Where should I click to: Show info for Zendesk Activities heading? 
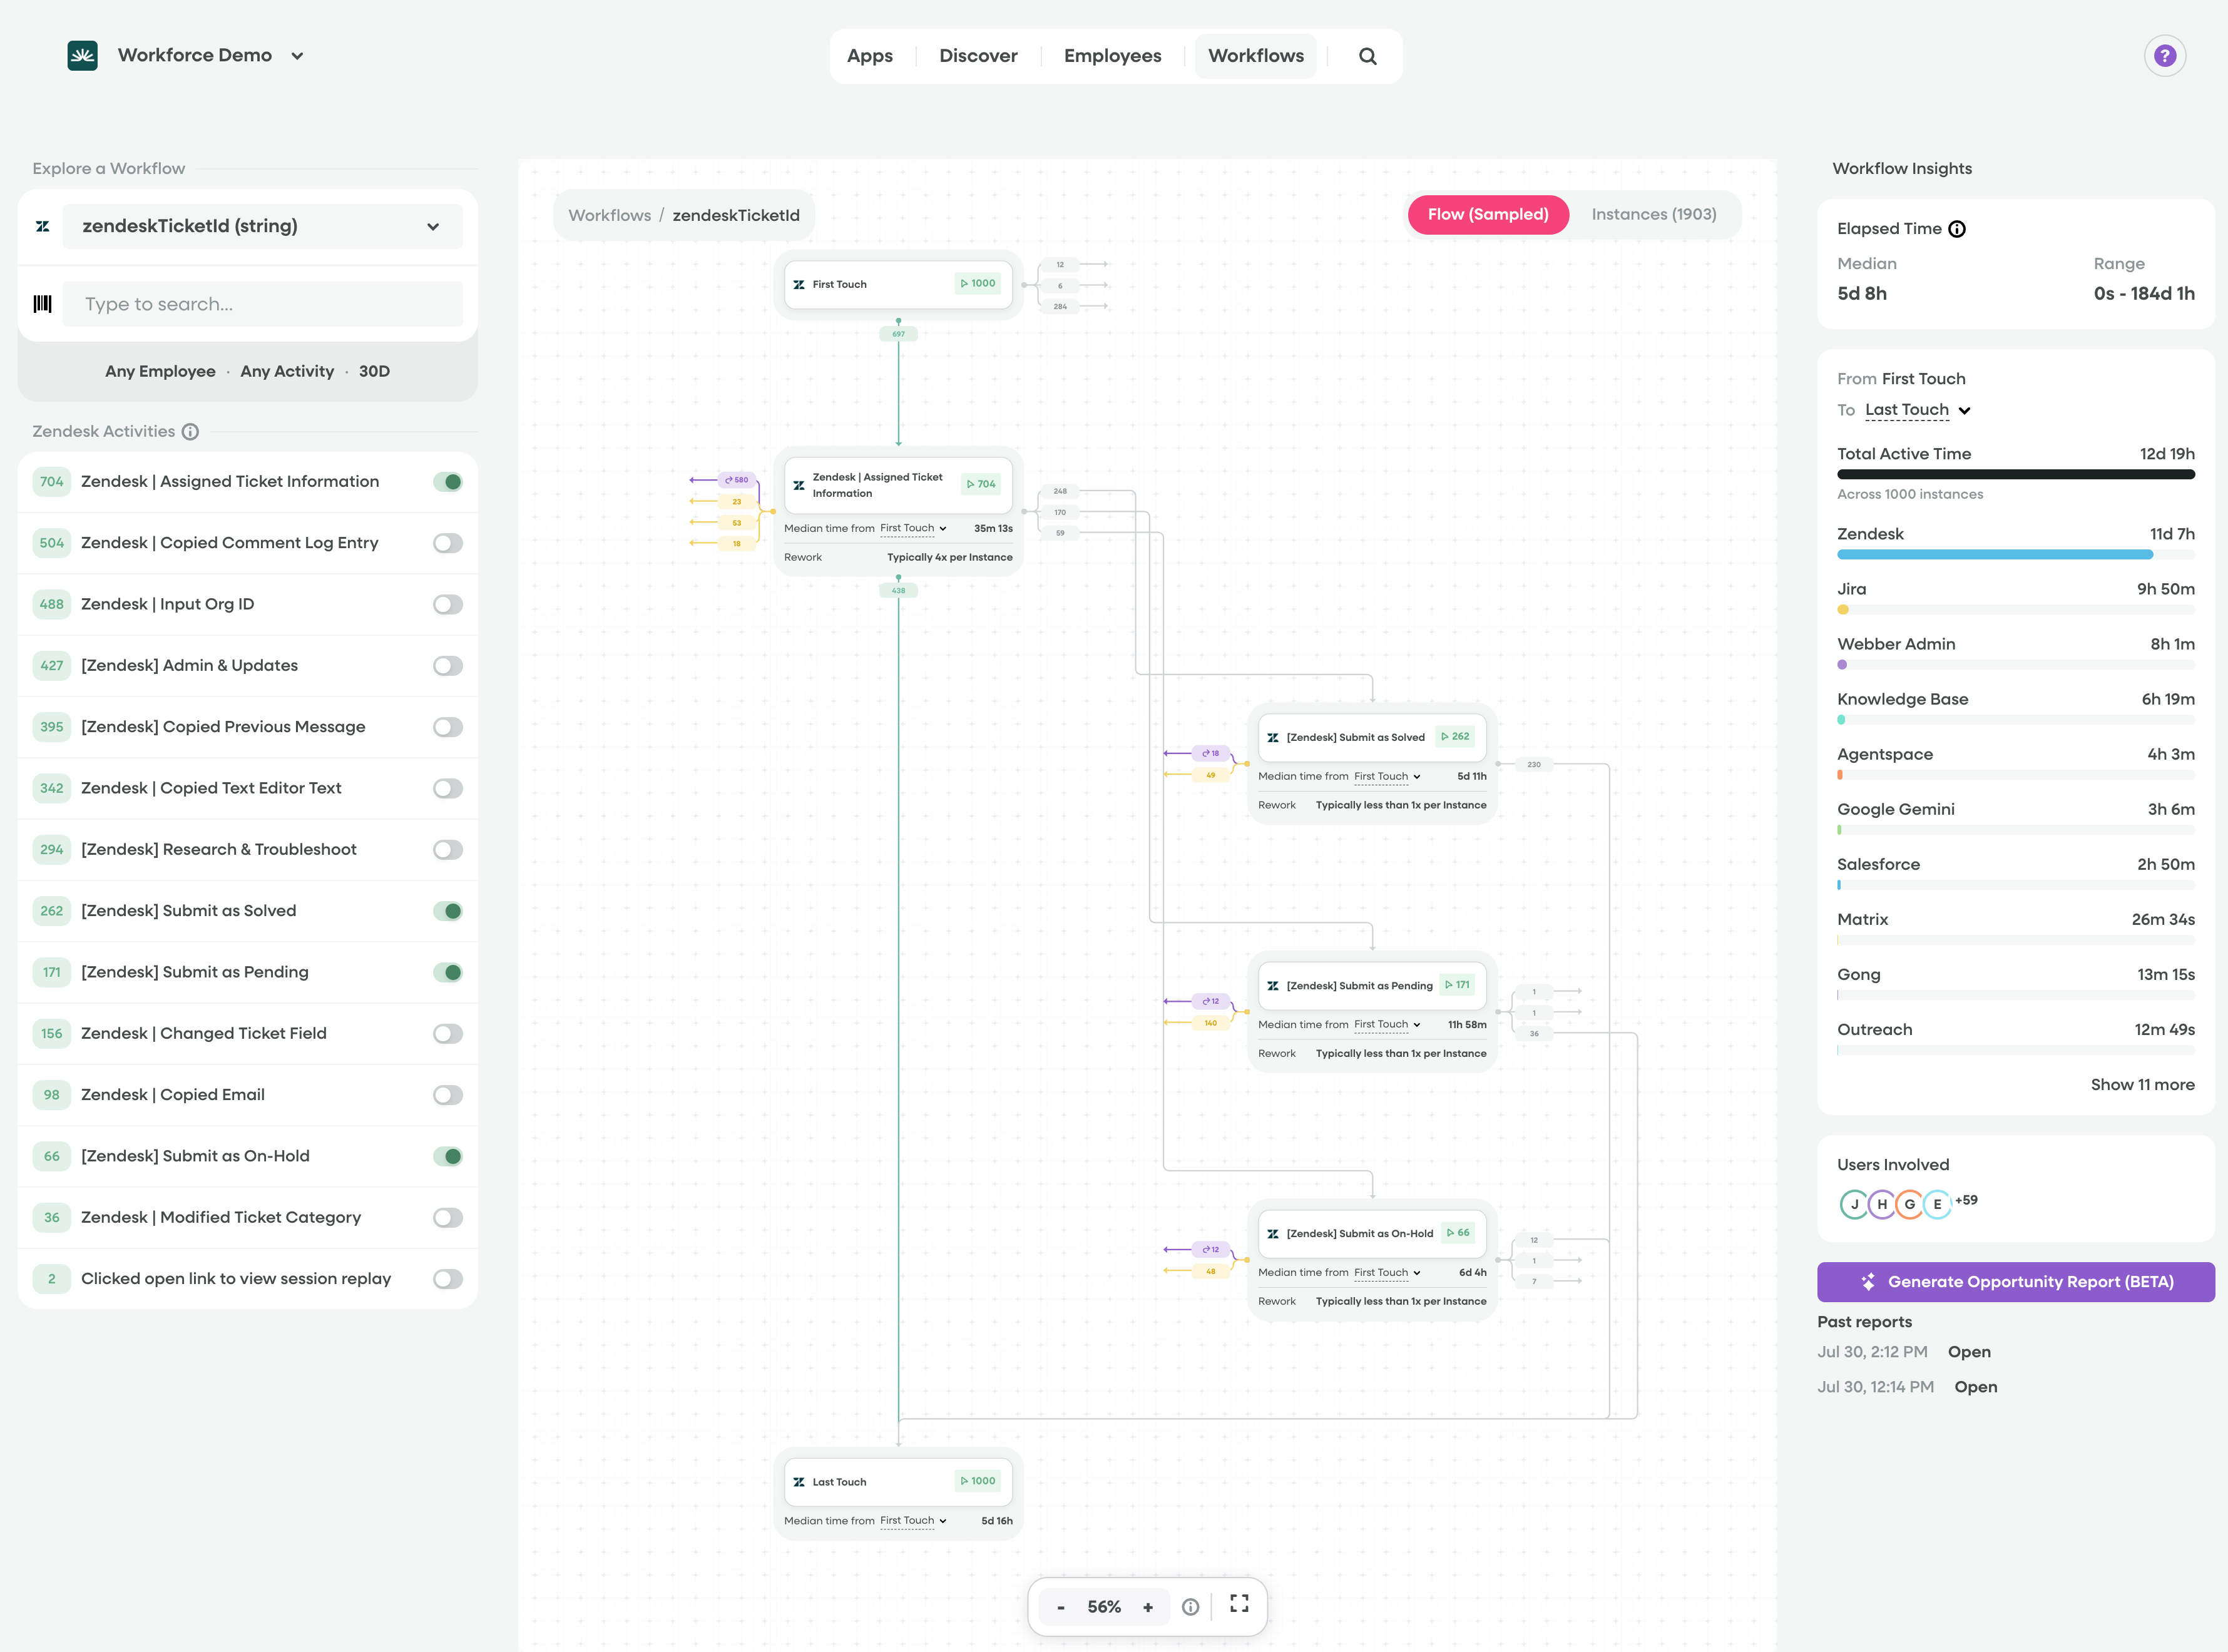coord(190,432)
